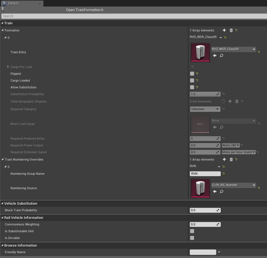Browse to RVD_WSR_Class09 asset with magnifier icon

pyautogui.click(x=222, y=56)
